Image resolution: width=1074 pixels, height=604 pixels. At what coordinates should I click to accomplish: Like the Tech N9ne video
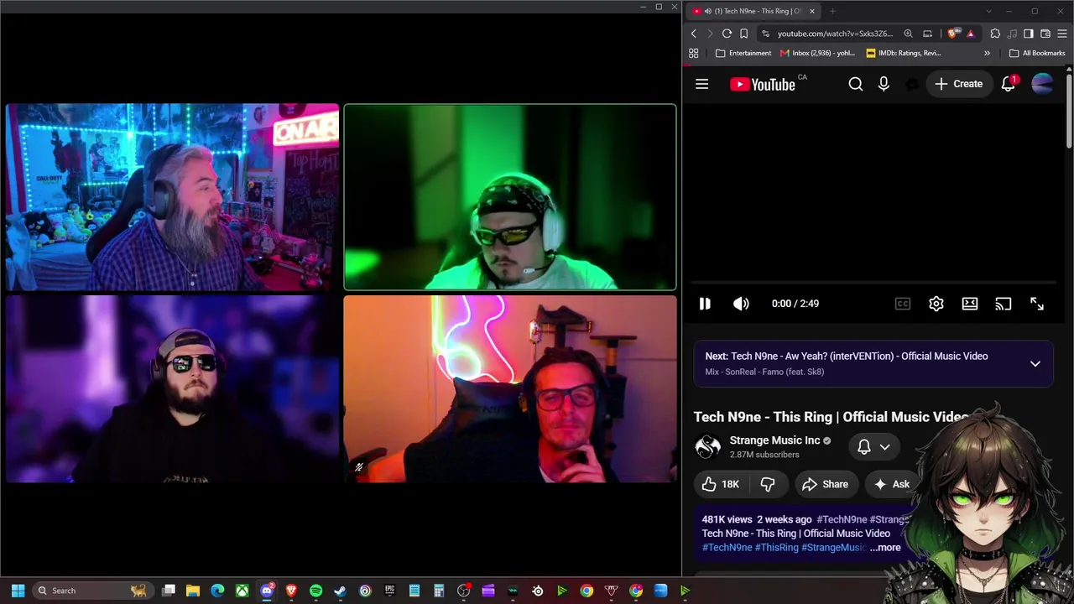coord(721,484)
